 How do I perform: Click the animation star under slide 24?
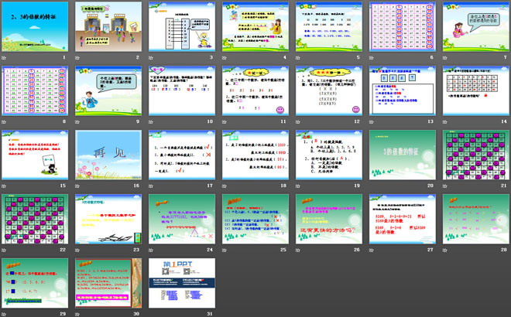pos(151,251)
